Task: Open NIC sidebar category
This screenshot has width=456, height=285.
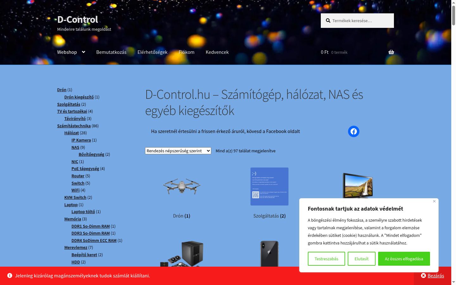Action: [x=75, y=162]
